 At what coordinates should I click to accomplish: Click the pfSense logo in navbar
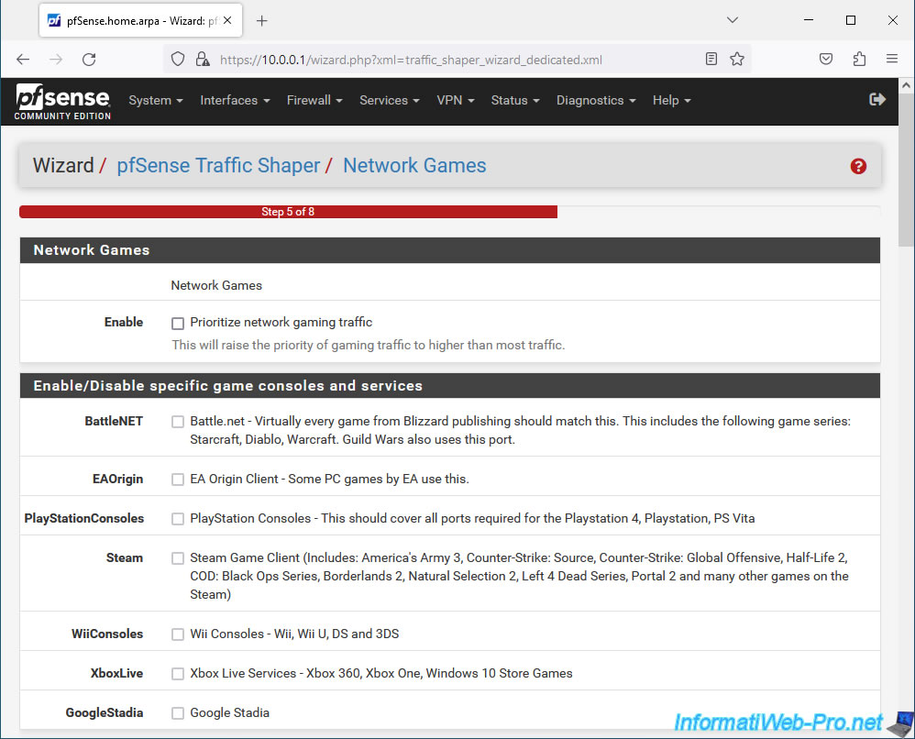(x=62, y=102)
